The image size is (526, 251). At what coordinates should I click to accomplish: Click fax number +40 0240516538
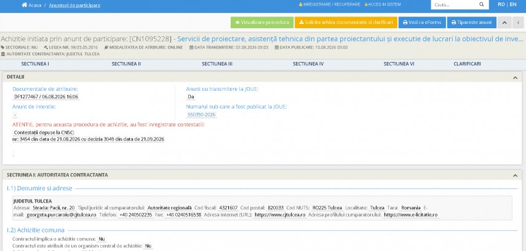coord(183,215)
